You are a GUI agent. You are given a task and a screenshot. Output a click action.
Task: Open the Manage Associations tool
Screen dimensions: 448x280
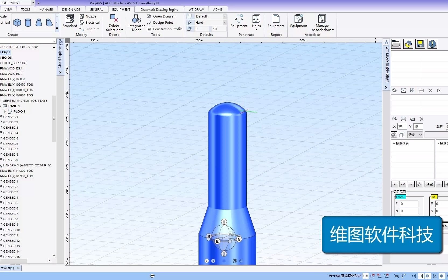pyautogui.click(x=322, y=23)
